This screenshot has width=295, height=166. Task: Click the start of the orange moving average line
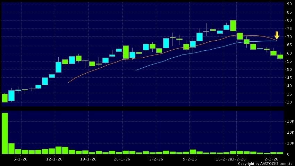point(69,82)
